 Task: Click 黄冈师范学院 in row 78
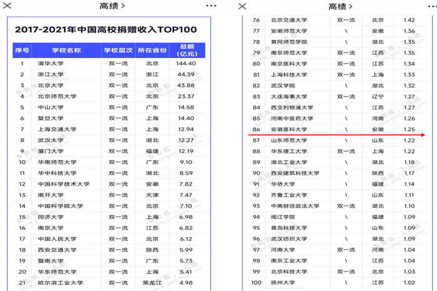[289, 42]
